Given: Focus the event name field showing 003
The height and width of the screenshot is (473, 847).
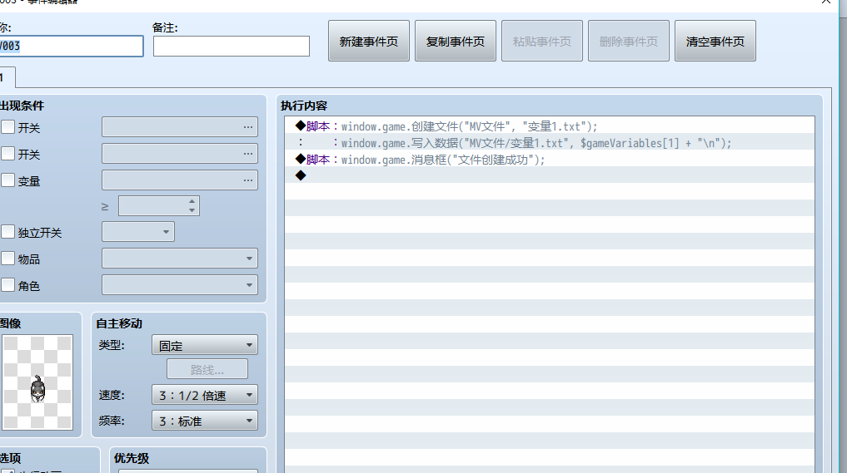Looking at the screenshot, I should click(70, 47).
